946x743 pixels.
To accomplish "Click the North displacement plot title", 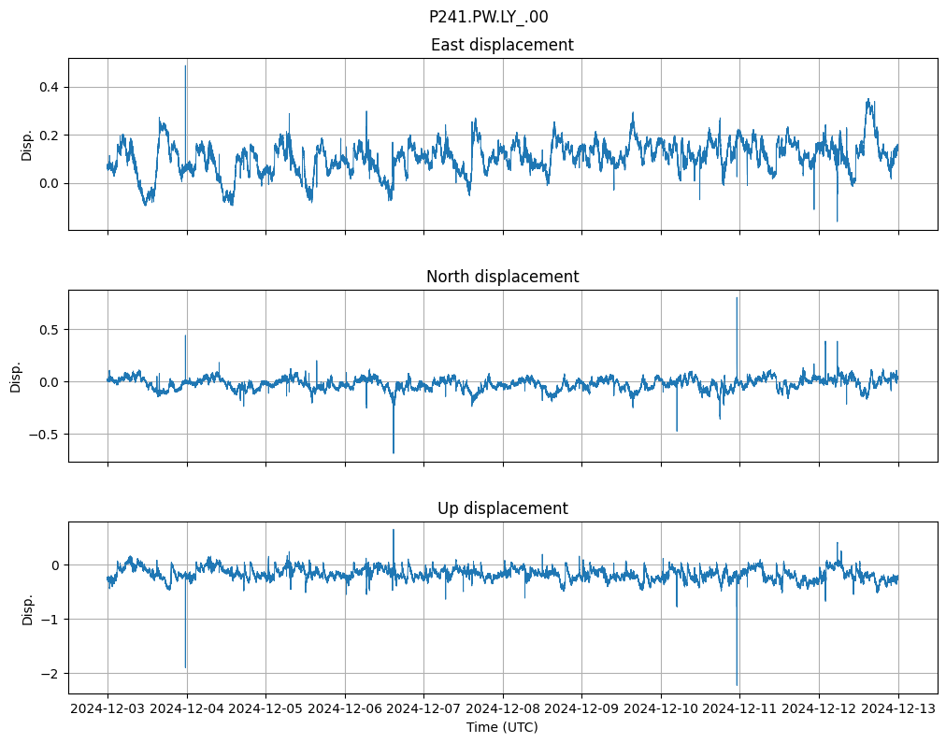I will pyautogui.click(x=502, y=277).
